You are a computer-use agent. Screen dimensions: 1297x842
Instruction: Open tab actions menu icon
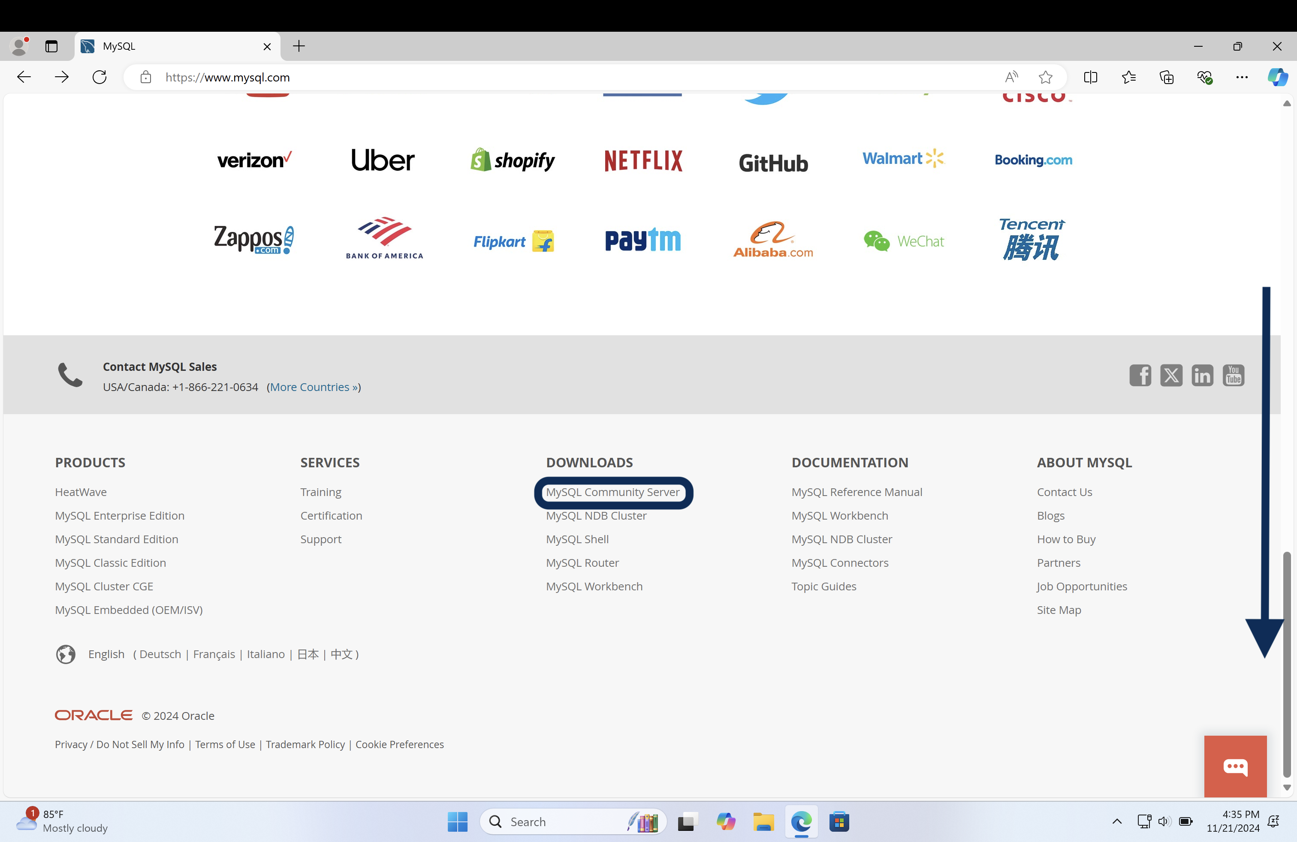tap(51, 46)
